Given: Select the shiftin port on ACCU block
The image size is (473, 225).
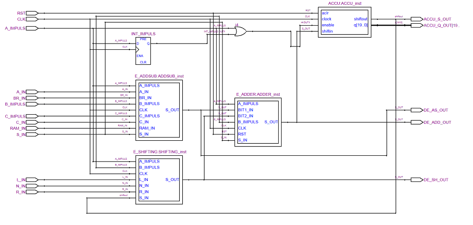Looking at the screenshot, I should click(328, 31).
